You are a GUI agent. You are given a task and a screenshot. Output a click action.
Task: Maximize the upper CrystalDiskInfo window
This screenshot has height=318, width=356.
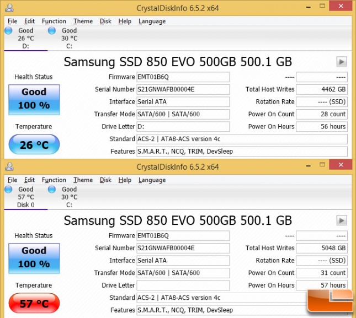322,6
